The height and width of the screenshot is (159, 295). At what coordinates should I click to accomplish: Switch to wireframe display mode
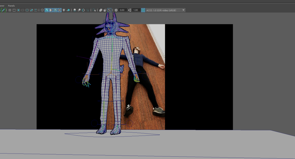[x=42, y=10]
